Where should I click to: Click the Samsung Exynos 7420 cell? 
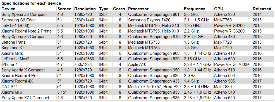[x=156, y=20]
